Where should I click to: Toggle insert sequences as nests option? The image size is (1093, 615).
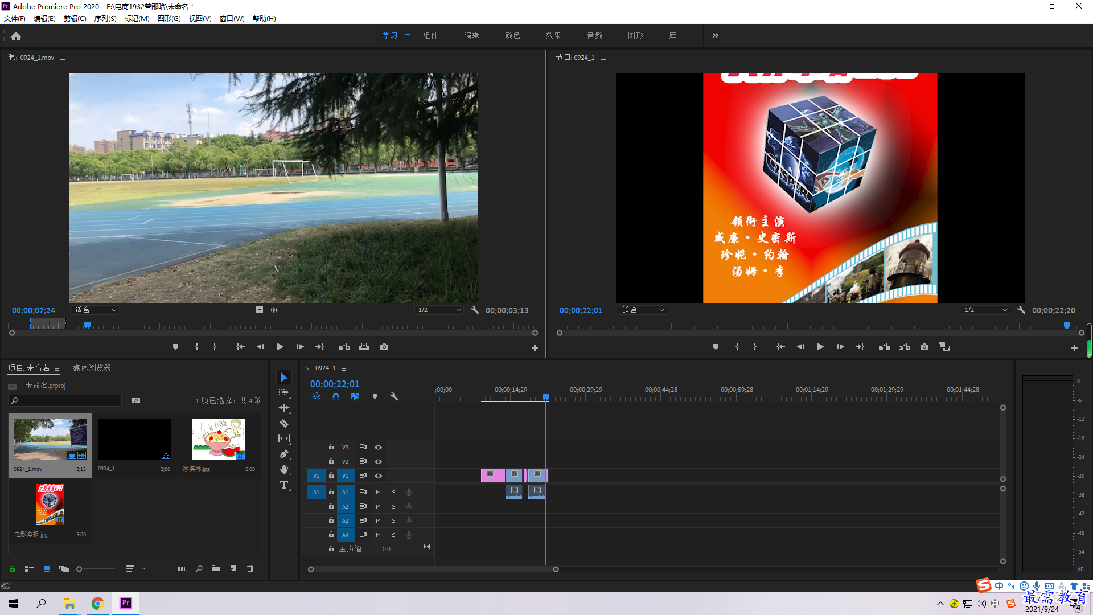pyautogui.click(x=317, y=396)
